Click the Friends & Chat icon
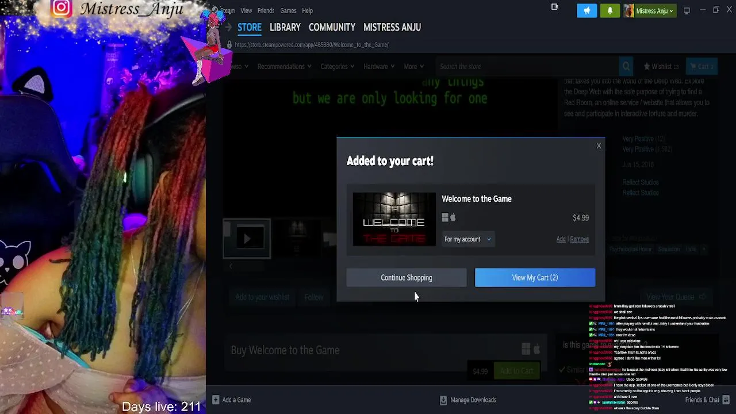This screenshot has width=736, height=414. point(726,400)
